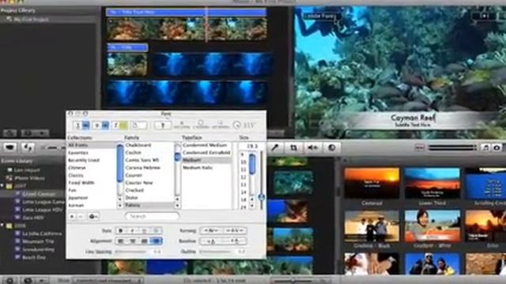
Task: Open the video adjustments icon
Action: pyautogui.click(x=331, y=148)
